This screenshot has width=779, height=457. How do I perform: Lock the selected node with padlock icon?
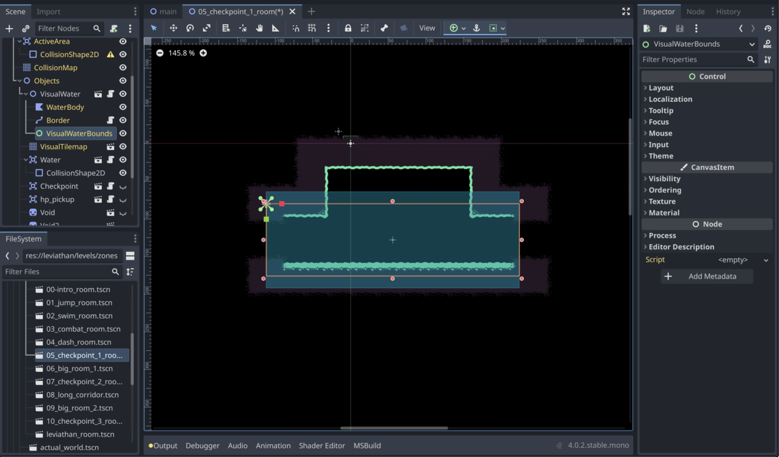pyautogui.click(x=348, y=28)
